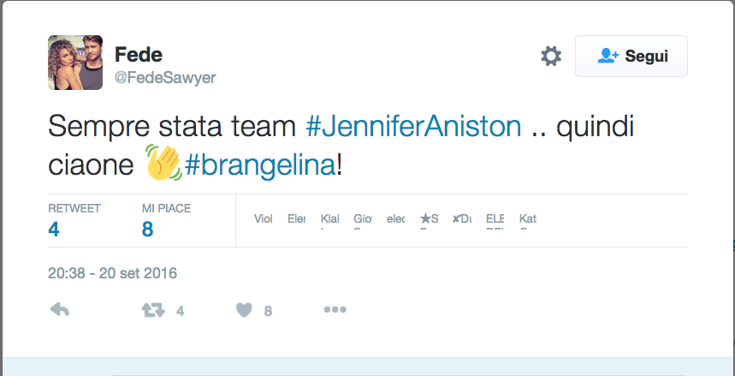This screenshot has height=376, width=735.
Task: Open the three-dots more options icon
Action: [335, 310]
